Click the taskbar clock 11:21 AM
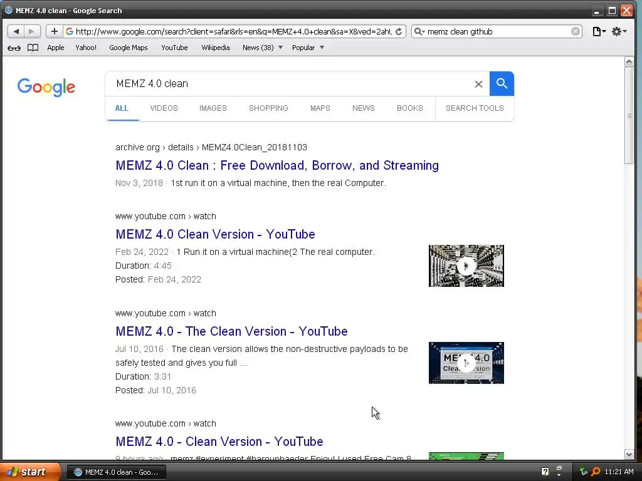This screenshot has width=642, height=481. [619, 472]
